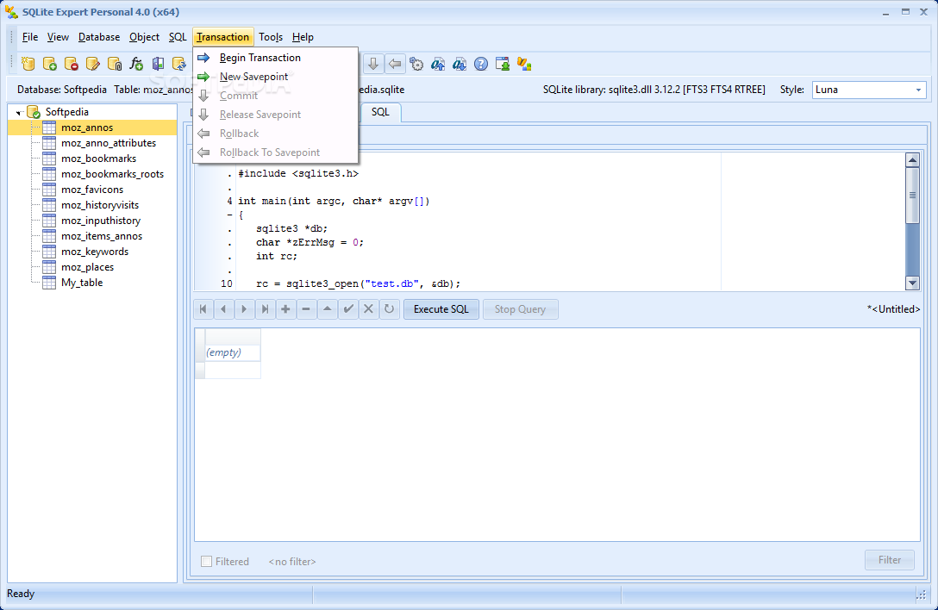The height and width of the screenshot is (610, 938).
Task: Select the moz_annos table
Action: click(x=87, y=128)
